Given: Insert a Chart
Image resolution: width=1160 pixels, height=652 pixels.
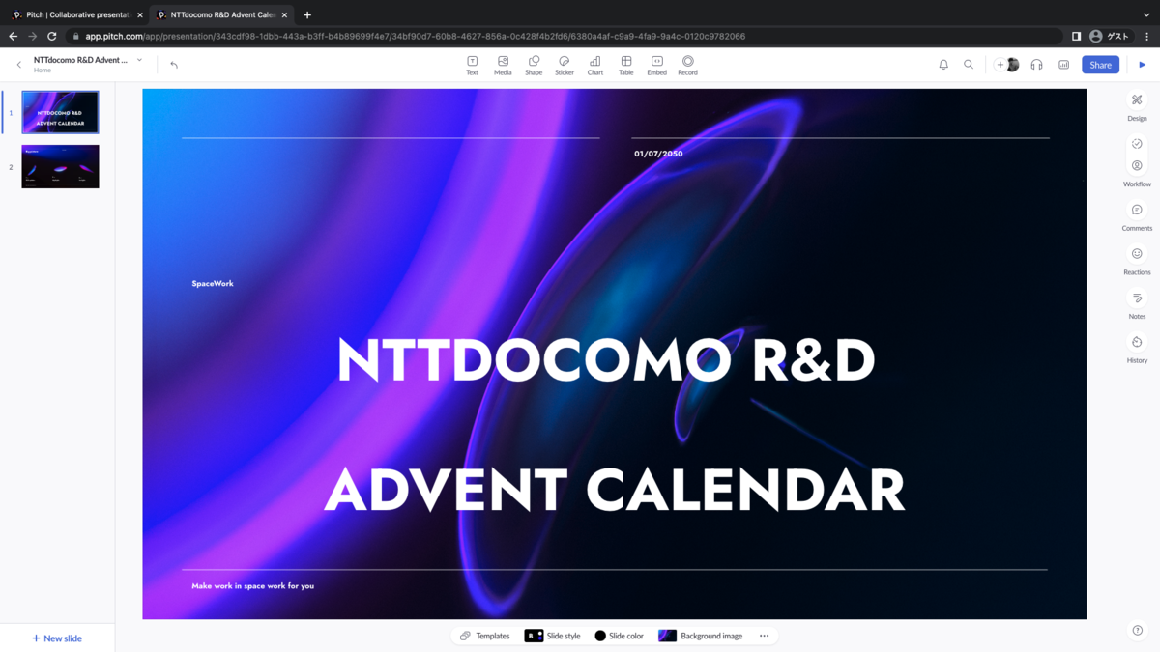Looking at the screenshot, I should click(595, 65).
